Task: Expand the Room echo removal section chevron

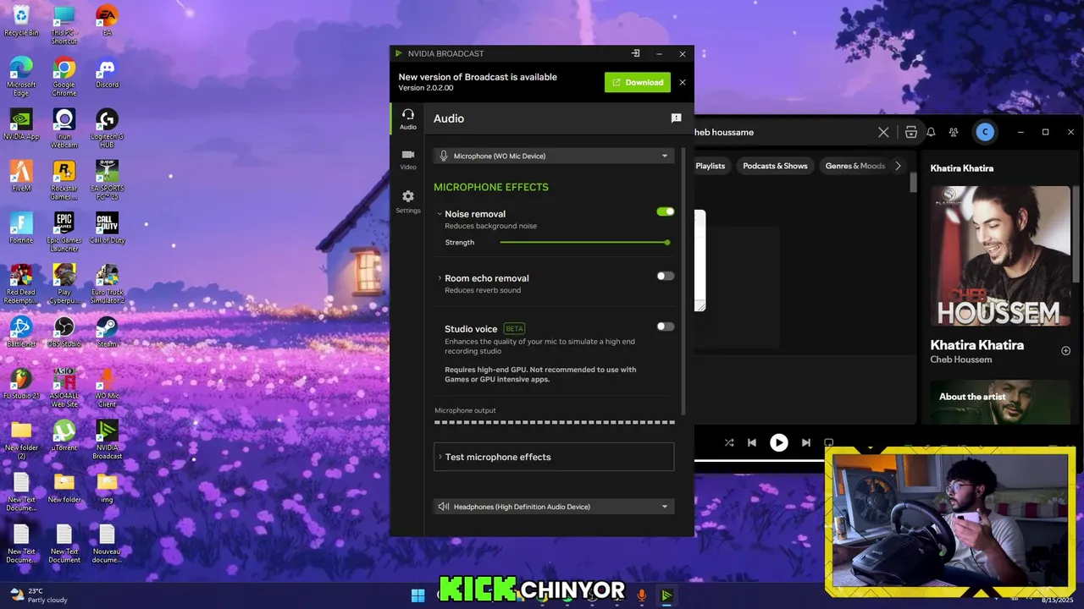Action: click(439, 278)
